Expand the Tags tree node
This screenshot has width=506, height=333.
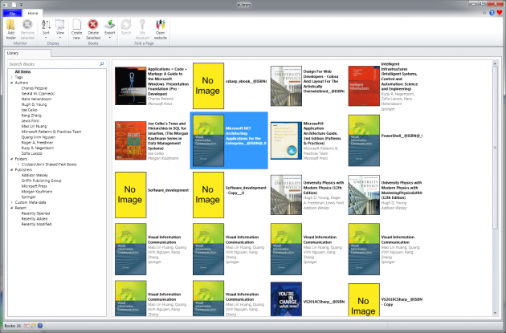[x=11, y=77]
